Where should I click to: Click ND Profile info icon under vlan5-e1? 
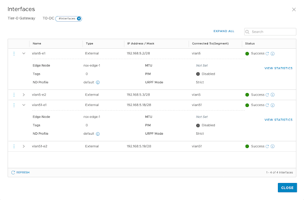98,82
